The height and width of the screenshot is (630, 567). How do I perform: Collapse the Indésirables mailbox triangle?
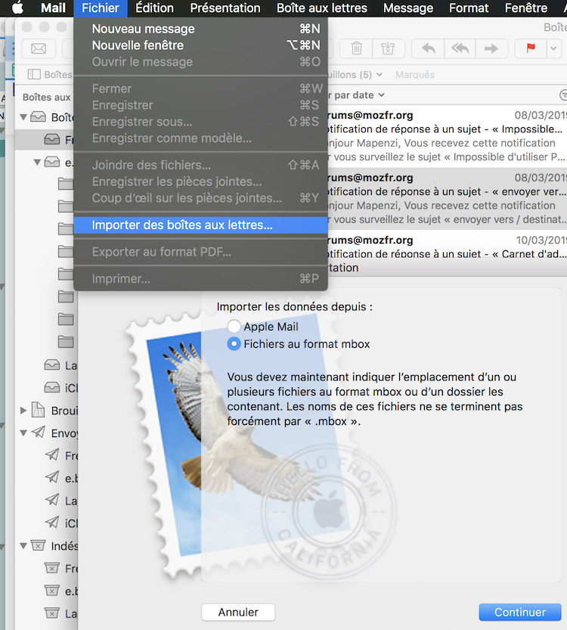click(x=23, y=546)
